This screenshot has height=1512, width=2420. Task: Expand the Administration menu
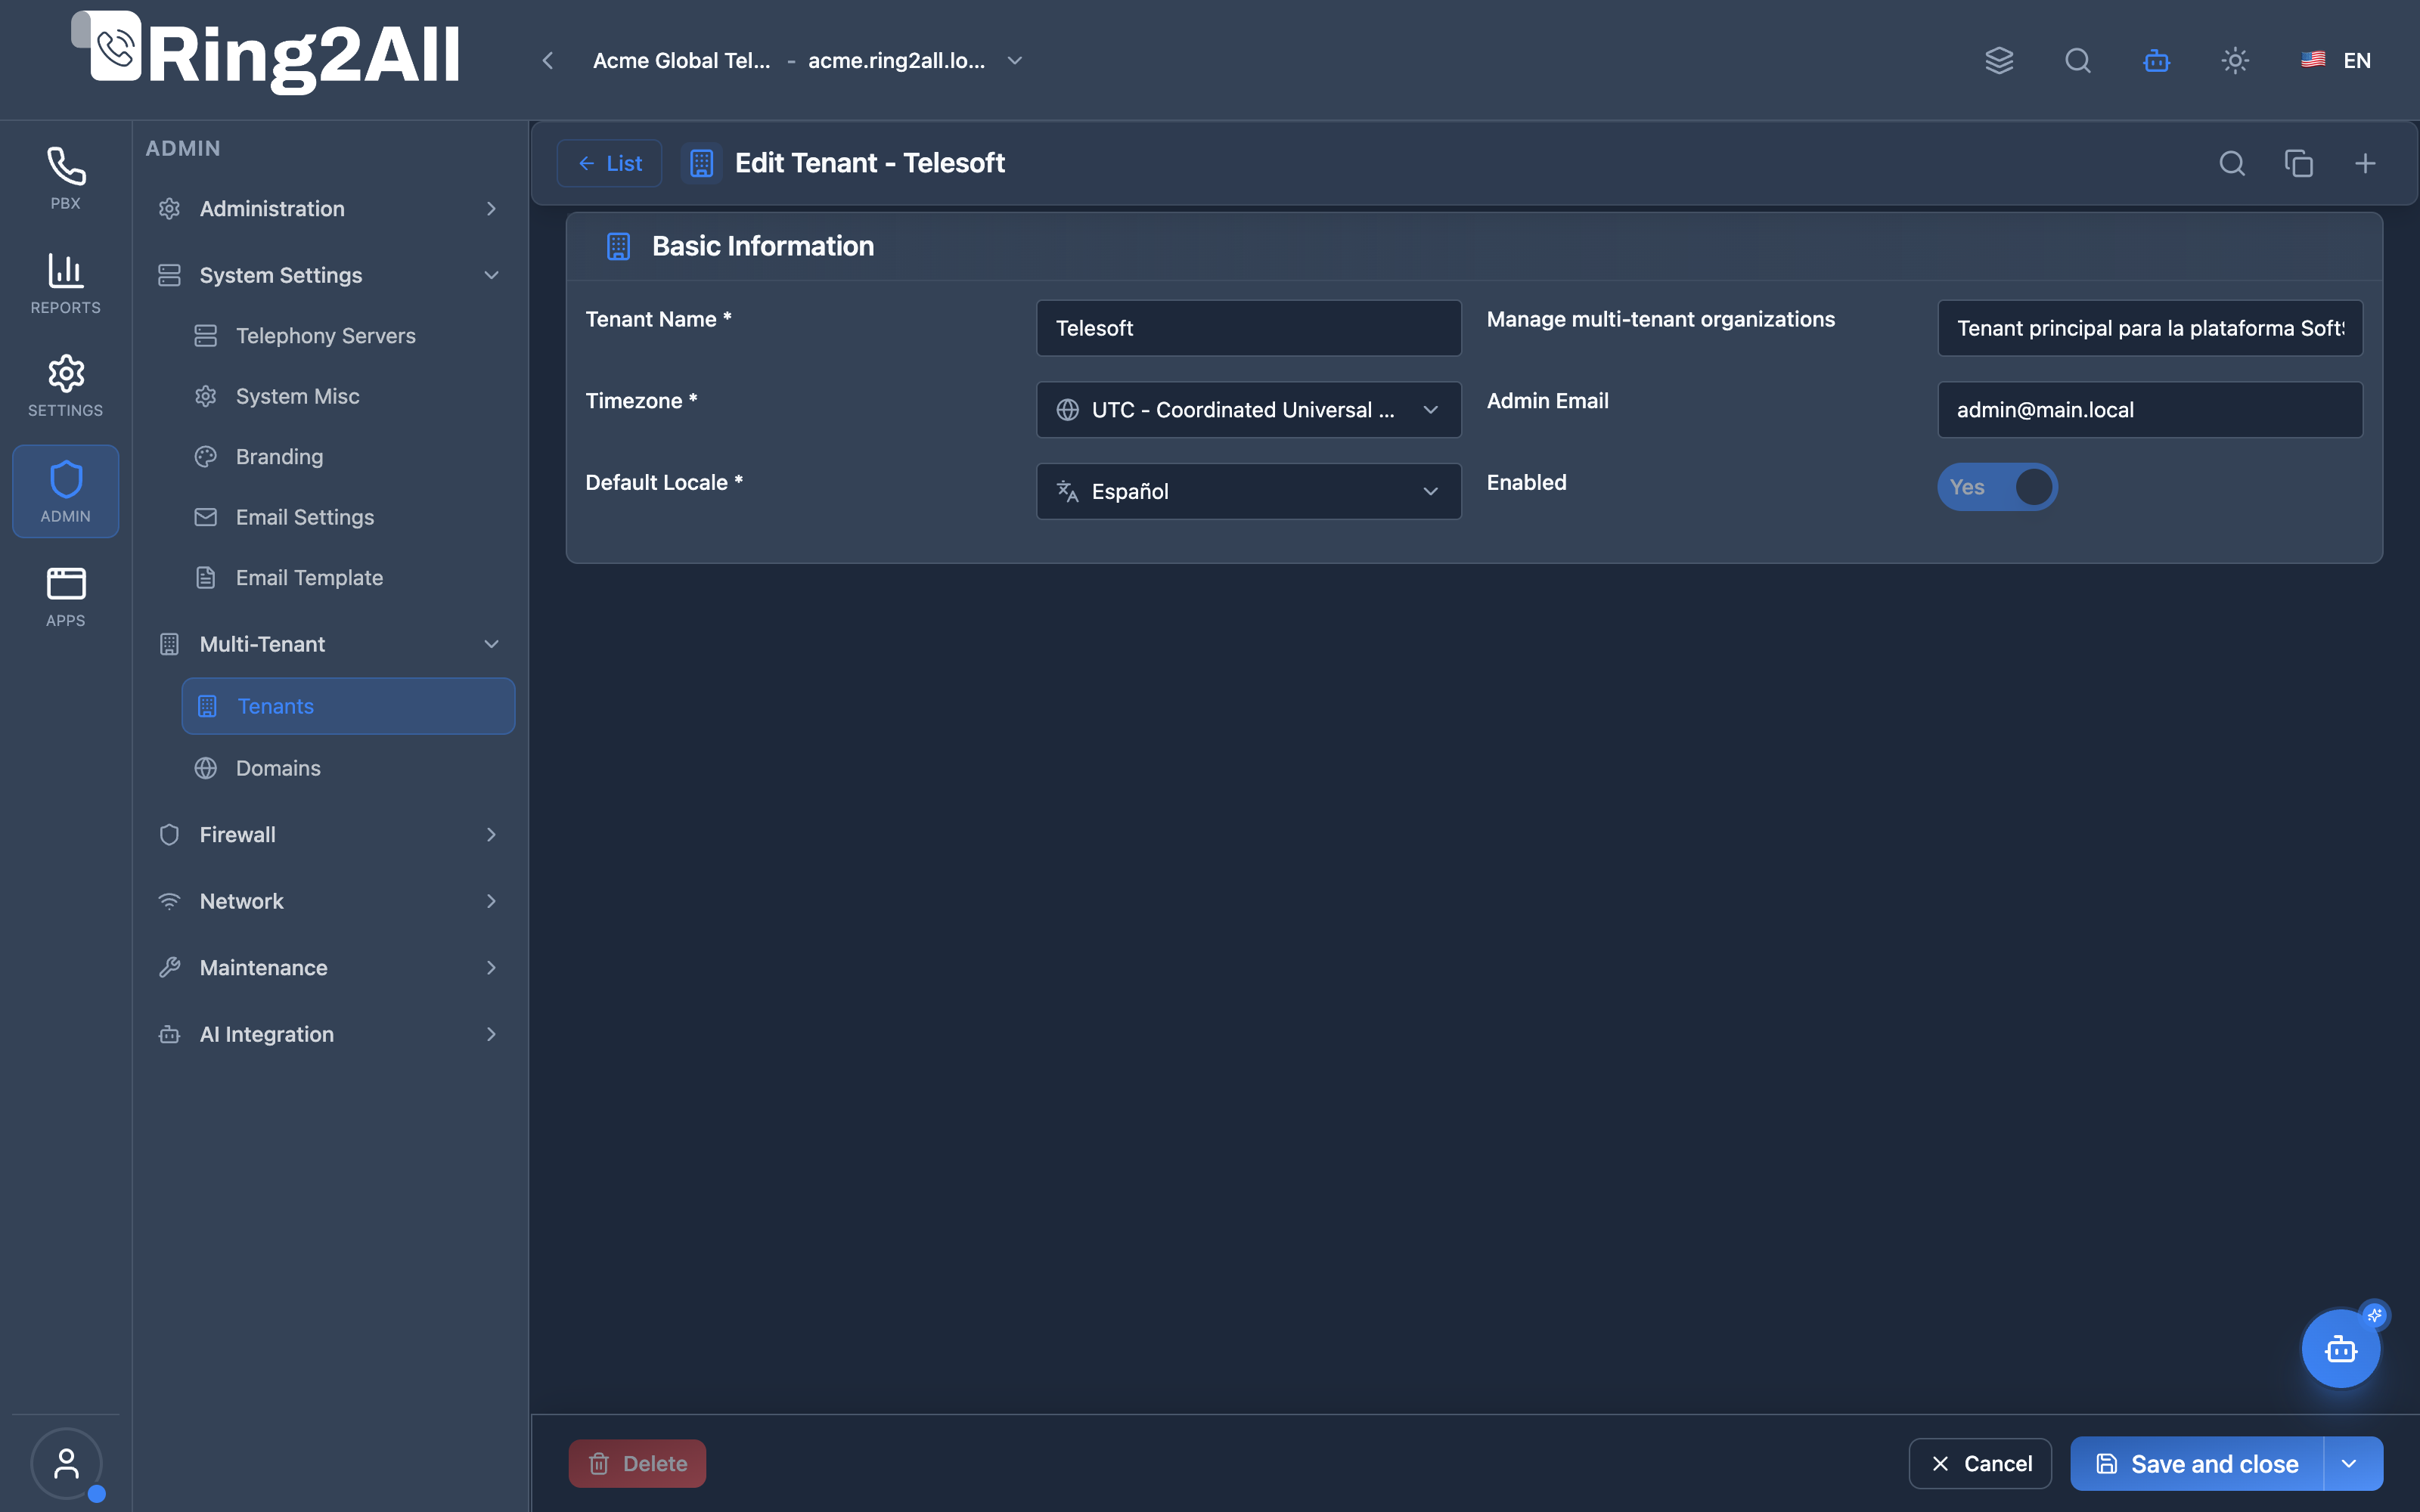click(x=328, y=208)
